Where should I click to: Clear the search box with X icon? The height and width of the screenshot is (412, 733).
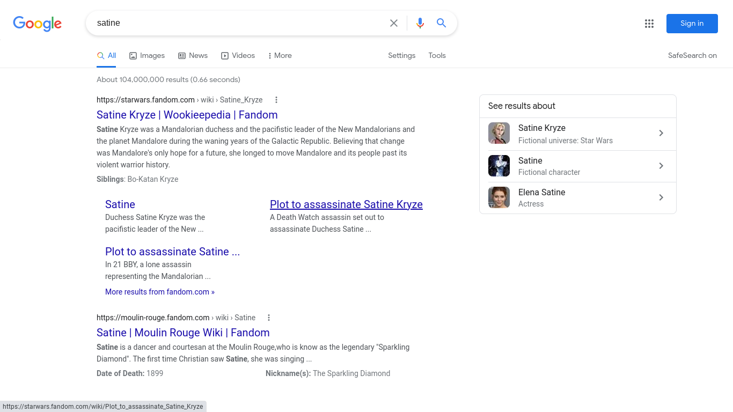point(394,23)
